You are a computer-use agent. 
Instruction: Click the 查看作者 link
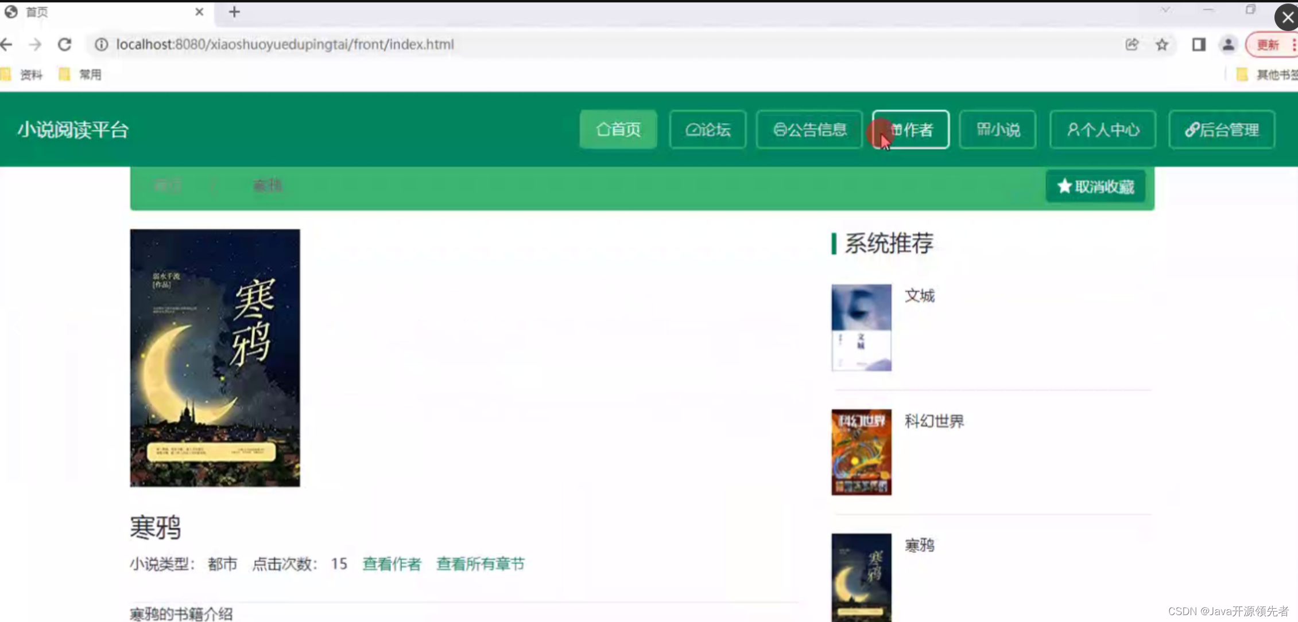pyautogui.click(x=392, y=564)
